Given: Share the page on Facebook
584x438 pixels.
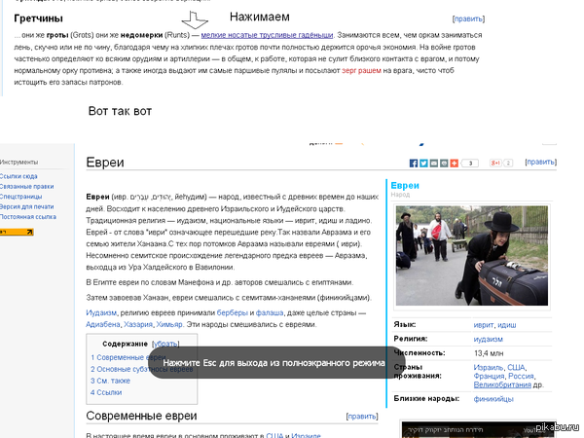Looking at the screenshot, I should [x=413, y=164].
